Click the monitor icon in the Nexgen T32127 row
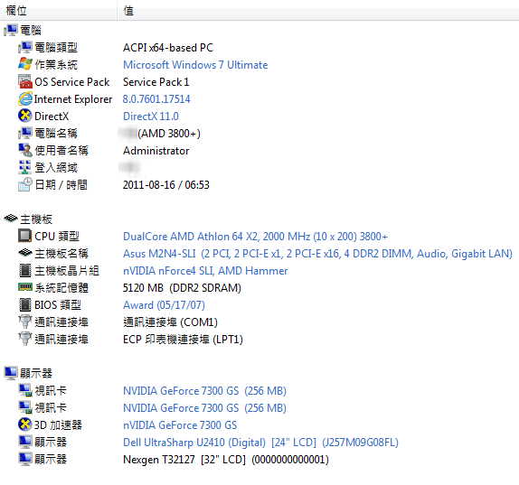Screen dimensions: 519x485 tap(24, 459)
